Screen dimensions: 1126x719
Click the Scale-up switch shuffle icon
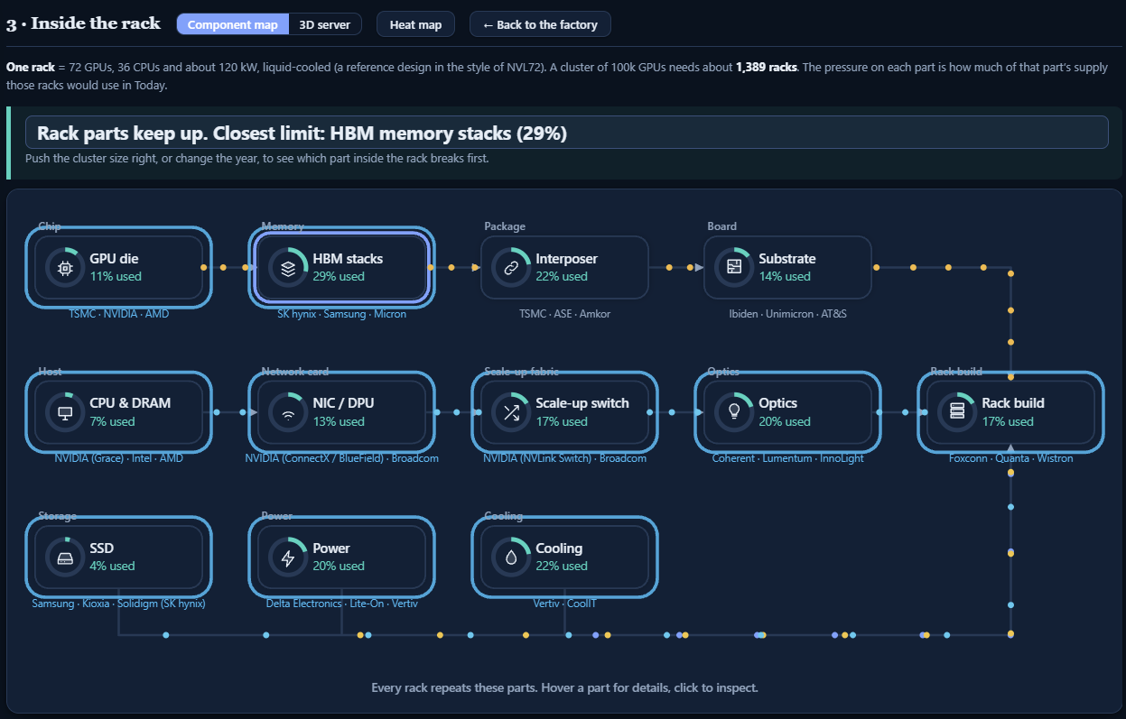[511, 412]
